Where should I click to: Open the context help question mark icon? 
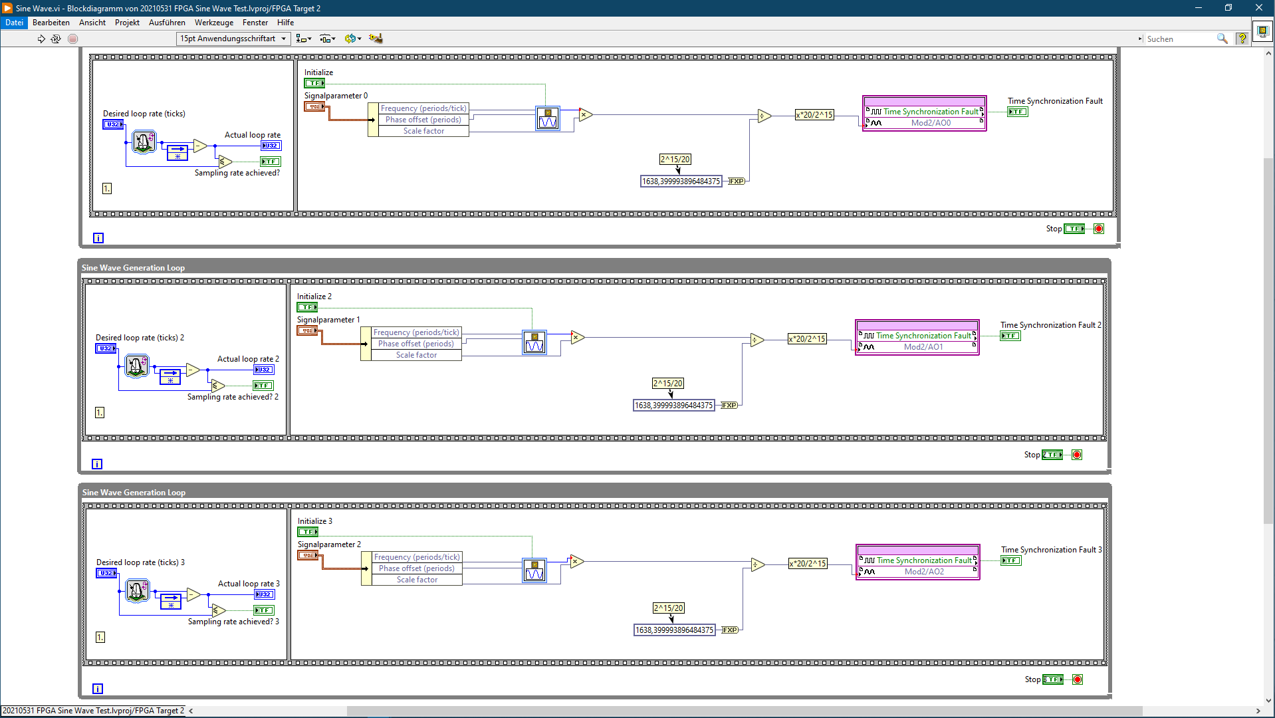1242,39
